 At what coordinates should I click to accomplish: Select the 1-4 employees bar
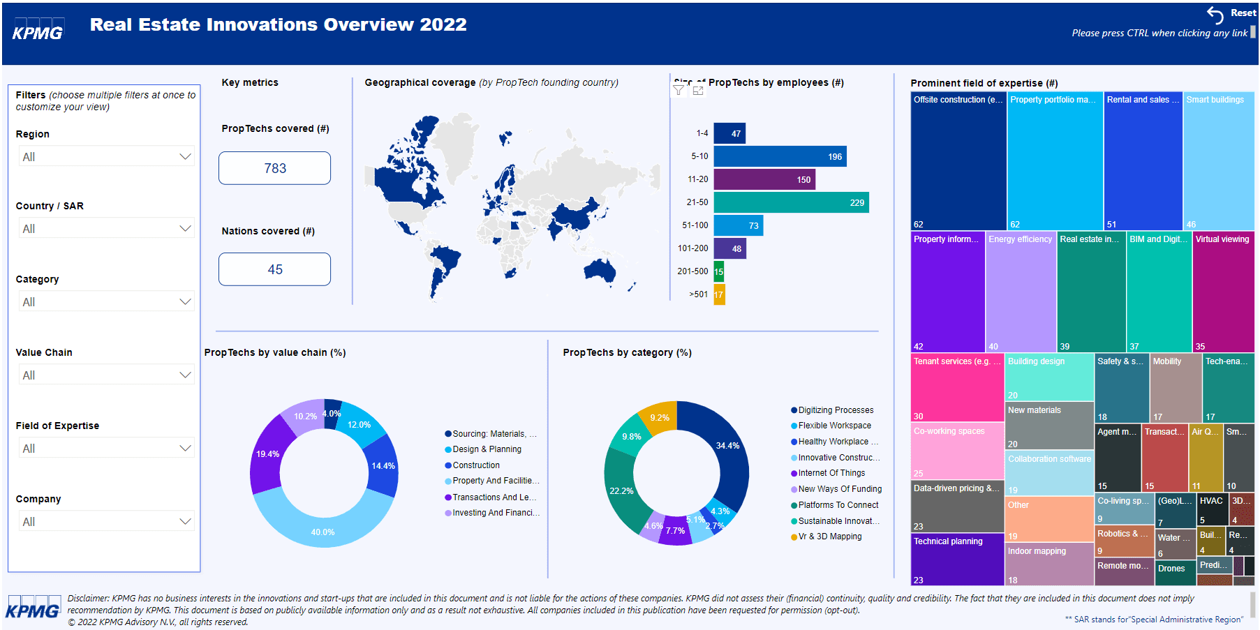point(729,133)
